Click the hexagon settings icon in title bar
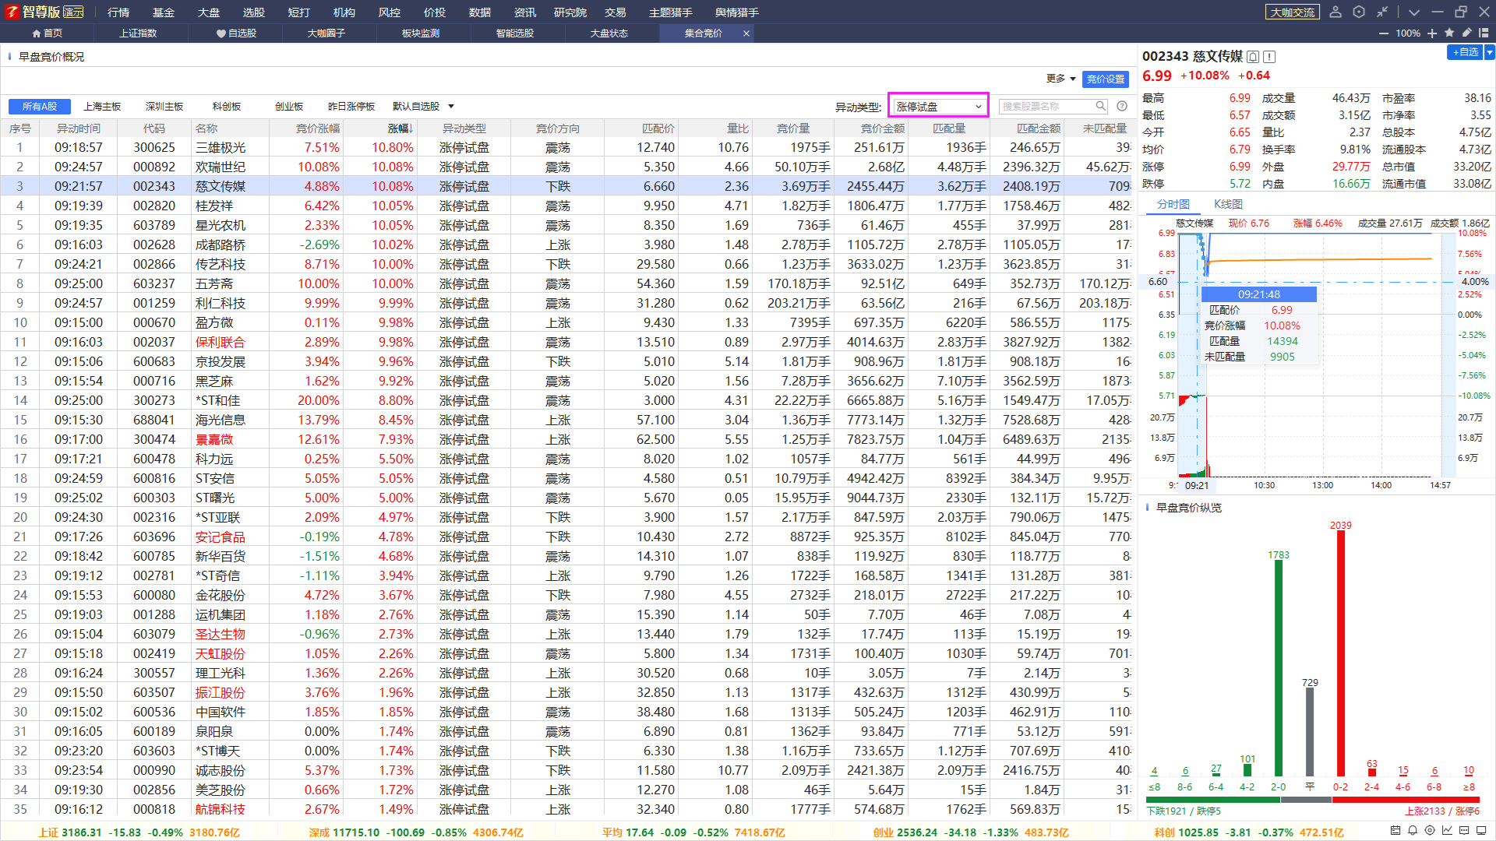 pyautogui.click(x=1359, y=12)
